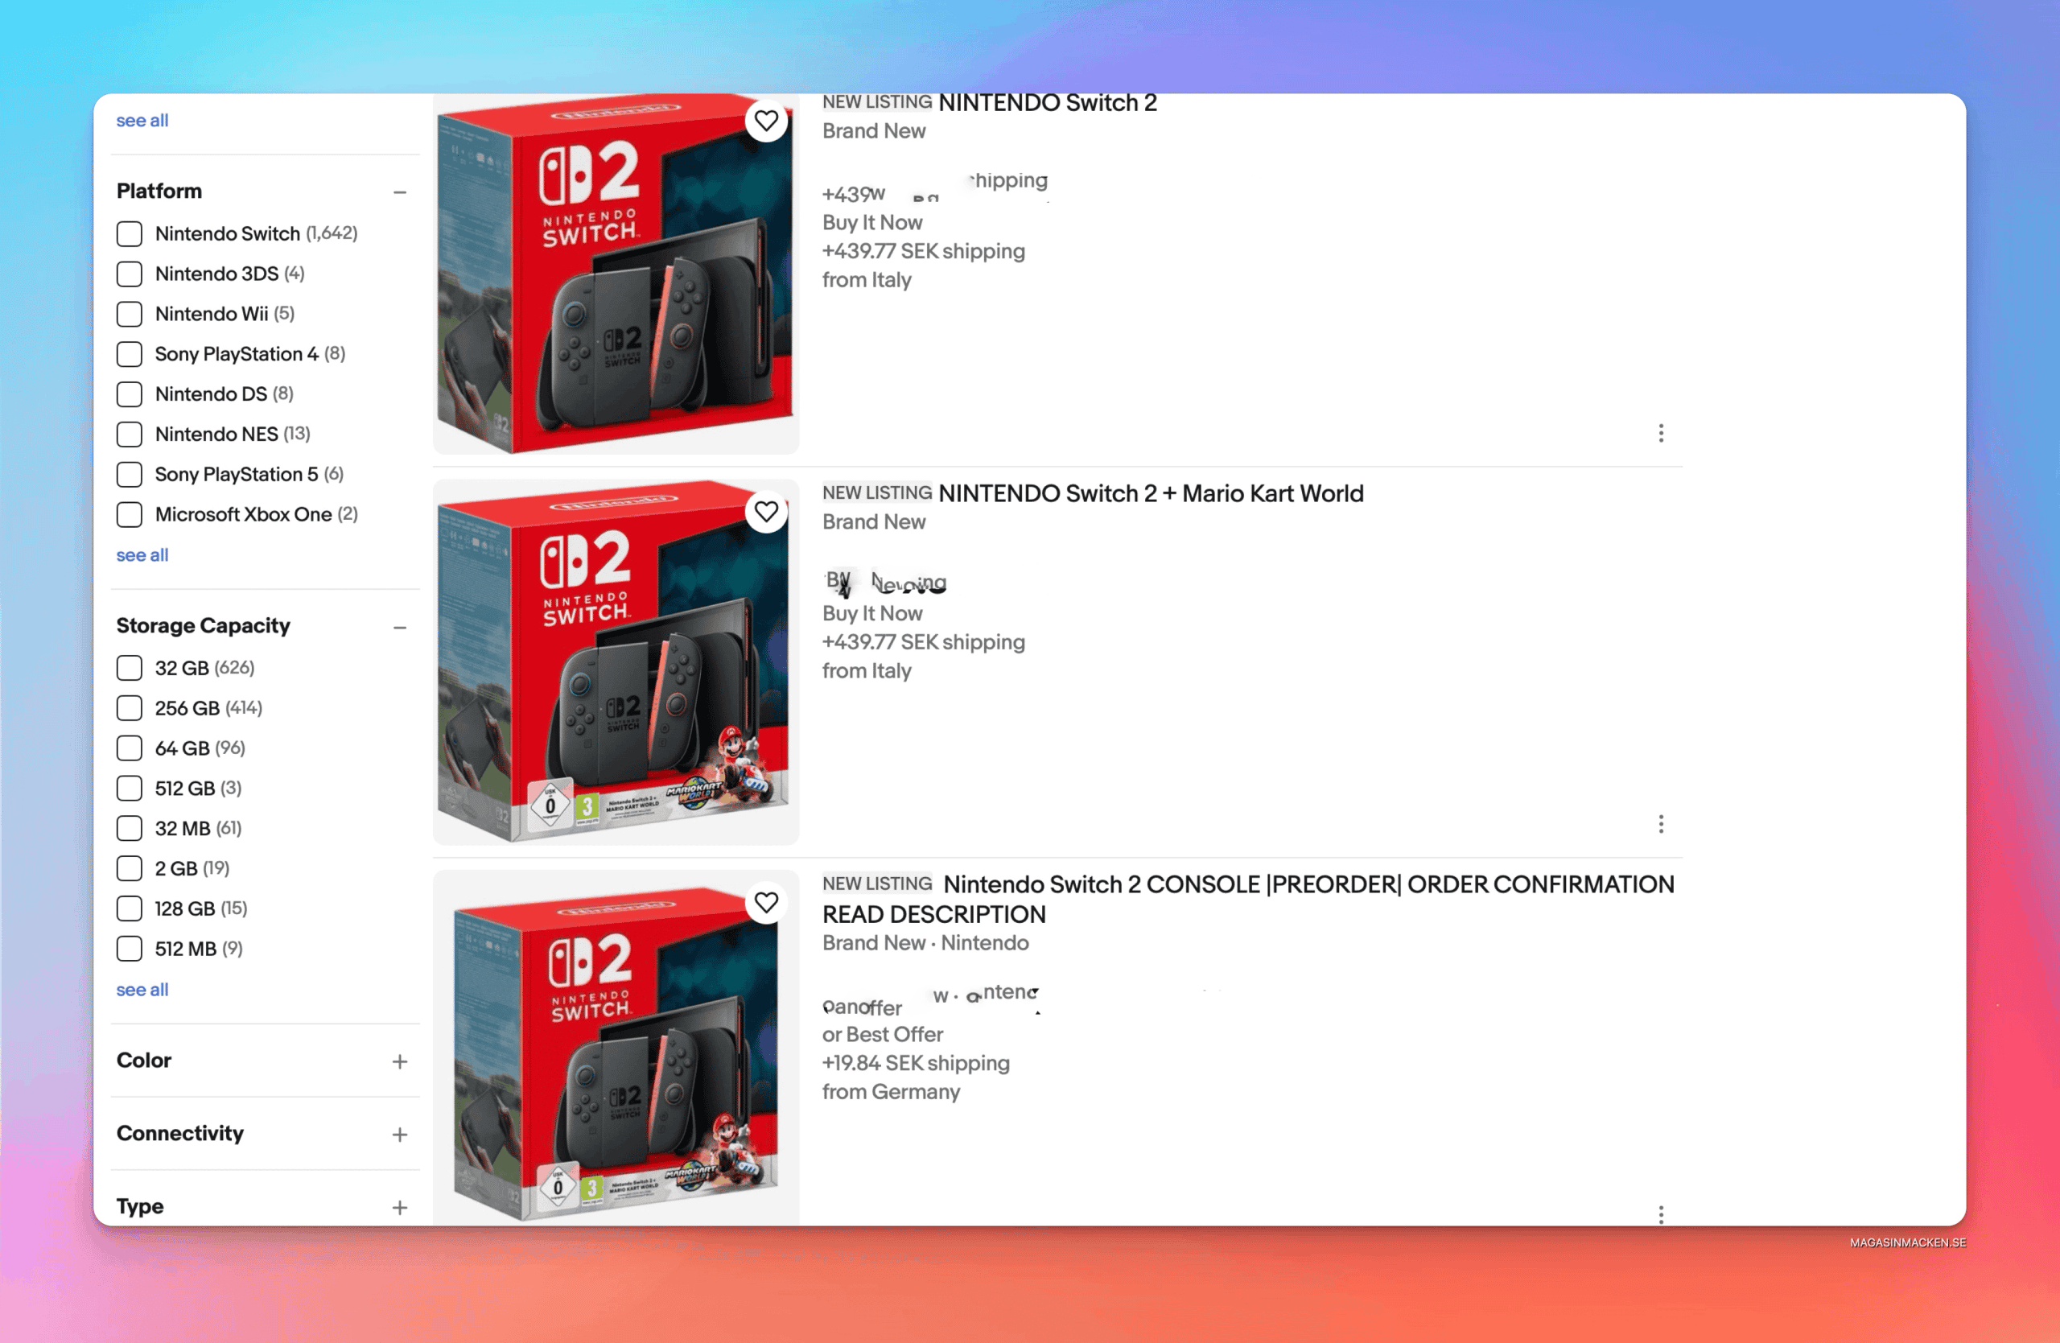Click see all under Platform filters

pyautogui.click(x=142, y=554)
